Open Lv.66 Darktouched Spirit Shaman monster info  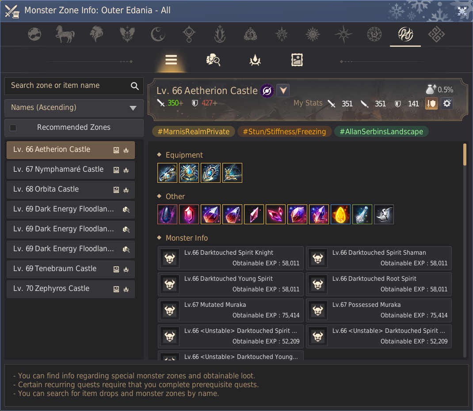[379, 258]
